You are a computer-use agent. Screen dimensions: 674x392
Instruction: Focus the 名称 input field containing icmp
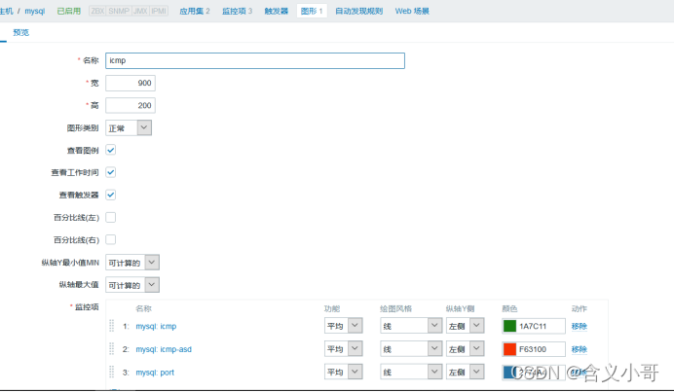(255, 60)
